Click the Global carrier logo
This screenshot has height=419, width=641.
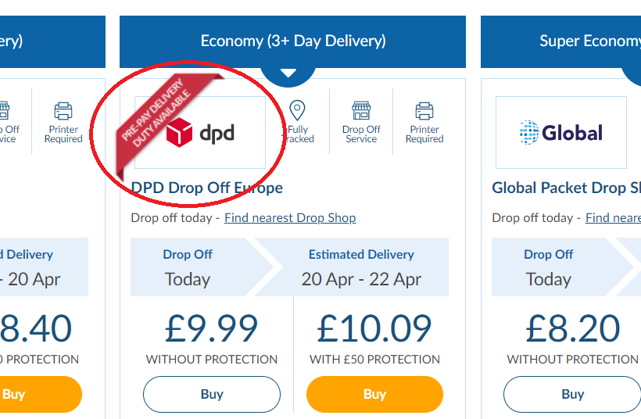pyautogui.click(x=561, y=132)
